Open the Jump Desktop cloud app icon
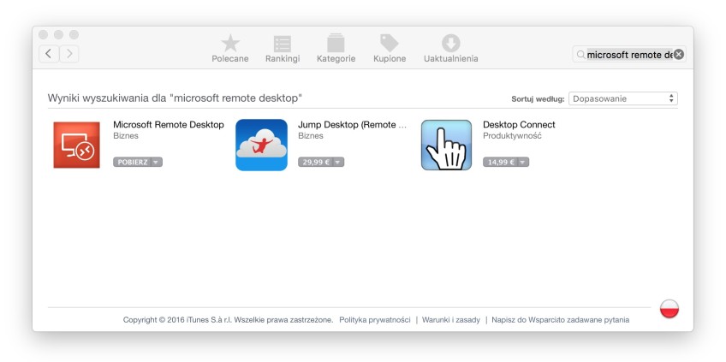The width and height of the screenshot is (726, 362). pyautogui.click(x=262, y=145)
